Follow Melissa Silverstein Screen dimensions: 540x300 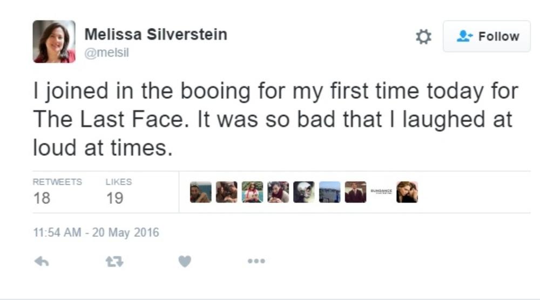[487, 37]
